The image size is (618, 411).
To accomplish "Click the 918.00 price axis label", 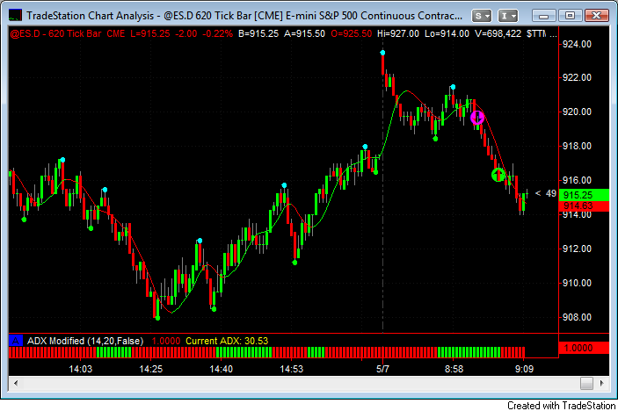I will (577, 146).
